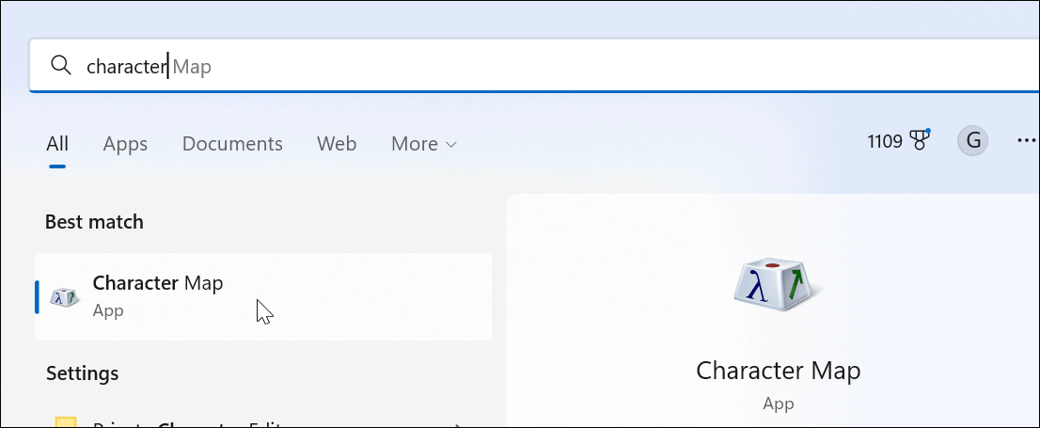Switch to the Documents tab
This screenshot has width=1040, height=428.
tap(232, 144)
